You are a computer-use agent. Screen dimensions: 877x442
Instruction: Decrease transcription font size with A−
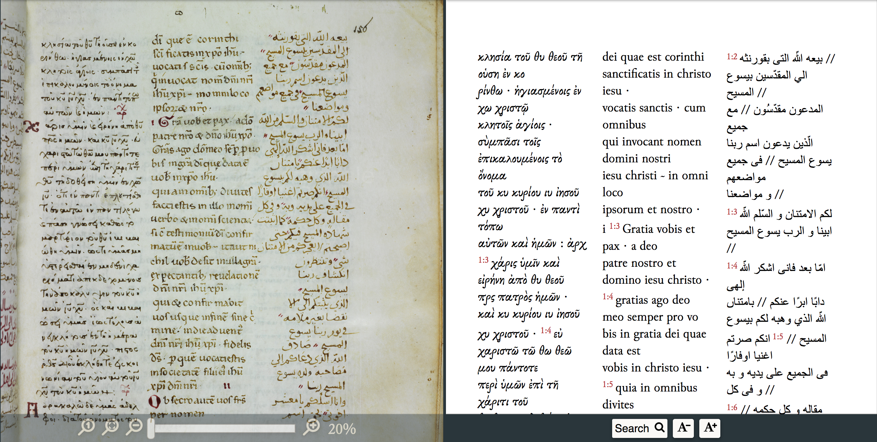pyautogui.click(x=683, y=428)
